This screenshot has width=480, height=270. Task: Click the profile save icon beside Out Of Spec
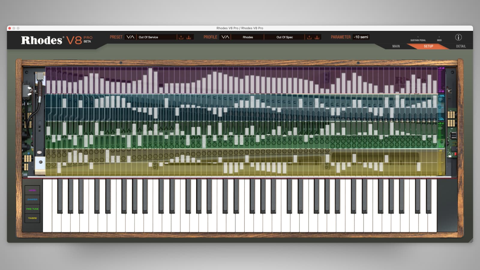tap(317, 37)
